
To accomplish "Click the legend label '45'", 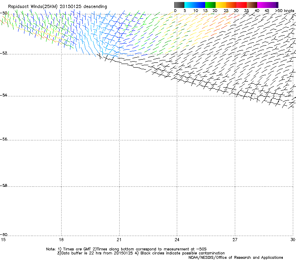I will (267, 11).
